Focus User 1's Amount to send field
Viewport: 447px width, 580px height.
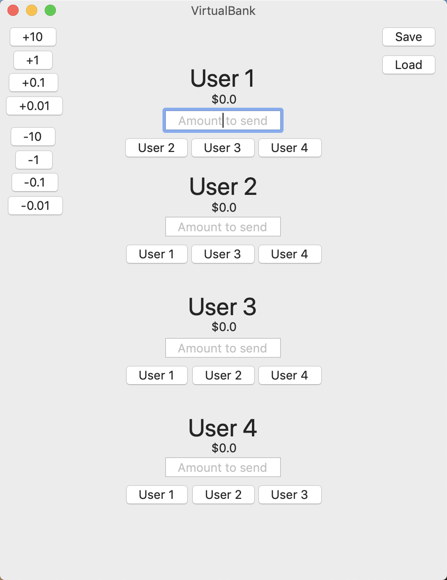tap(223, 121)
